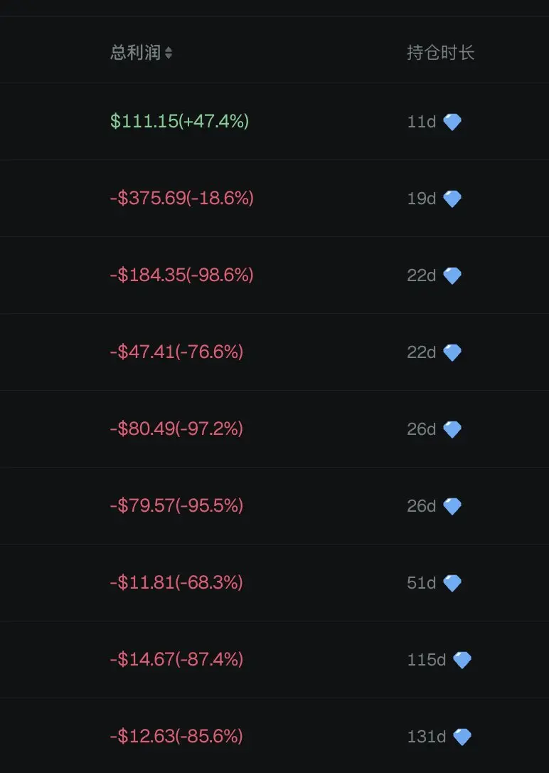Click the diamond icon beside 19d

point(452,199)
